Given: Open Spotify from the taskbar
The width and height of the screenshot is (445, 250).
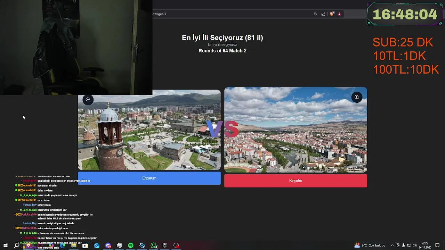Looking at the screenshot, I should [131, 245].
